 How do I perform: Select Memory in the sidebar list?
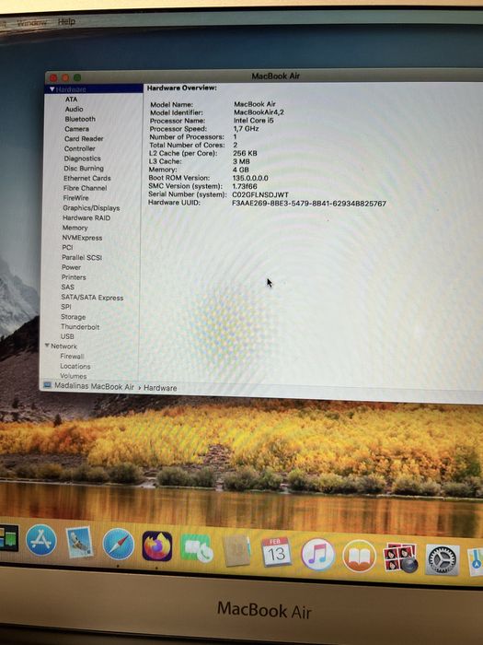coord(75,228)
